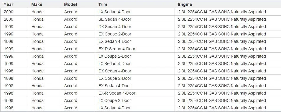Image resolution: width=281 pixels, height=112 pixels.
Task: Select the 2000 SE Sedan 4-Door trim cell
Action: [135, 19]
